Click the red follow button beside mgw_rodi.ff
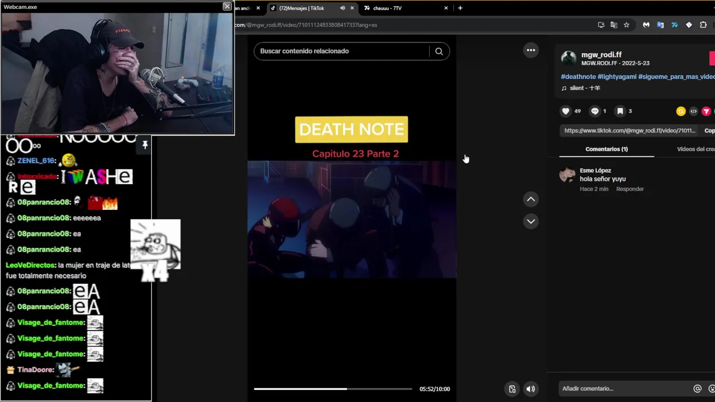Screen dimensions: 715x402 coord(712,59)
